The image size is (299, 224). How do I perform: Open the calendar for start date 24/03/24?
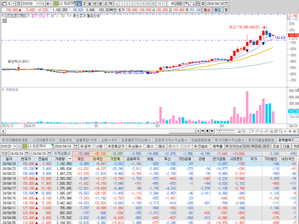(x=27, y=154)
